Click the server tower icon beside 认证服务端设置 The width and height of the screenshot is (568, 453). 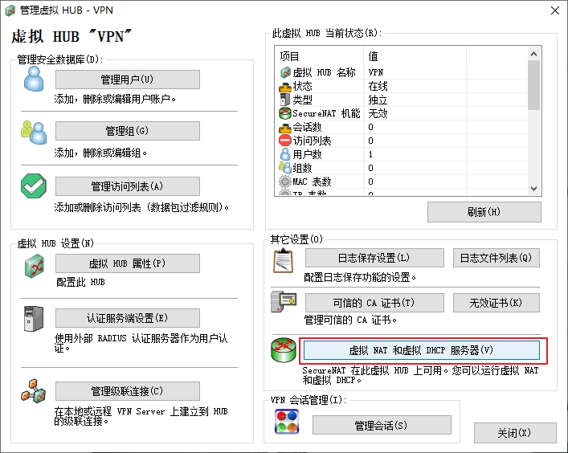(34, 319)
